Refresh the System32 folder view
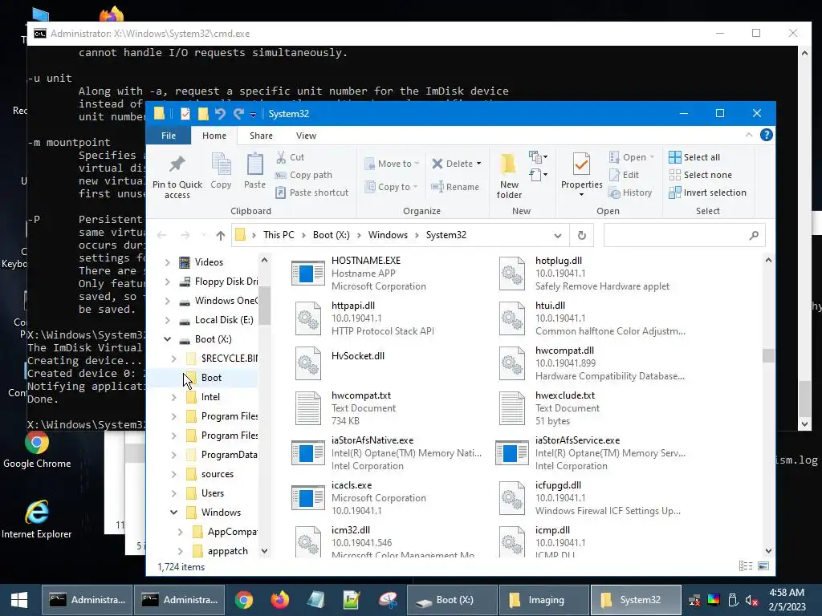Viewport: 822px width, 616px height. (x=581, y=235)
